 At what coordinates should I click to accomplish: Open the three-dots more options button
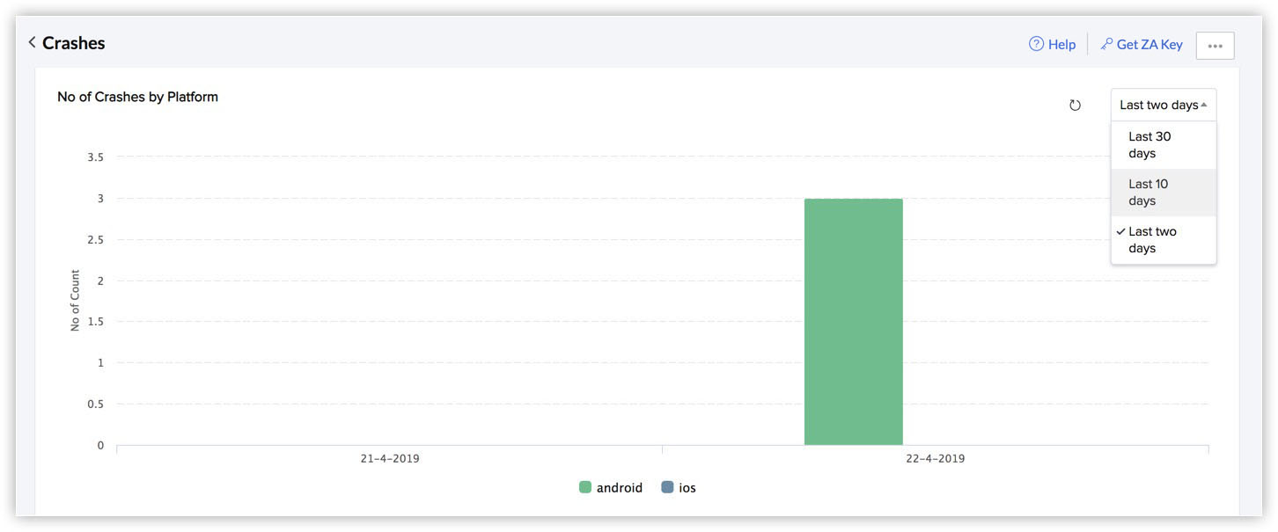pyautogui.click(x=1215, y=46)
